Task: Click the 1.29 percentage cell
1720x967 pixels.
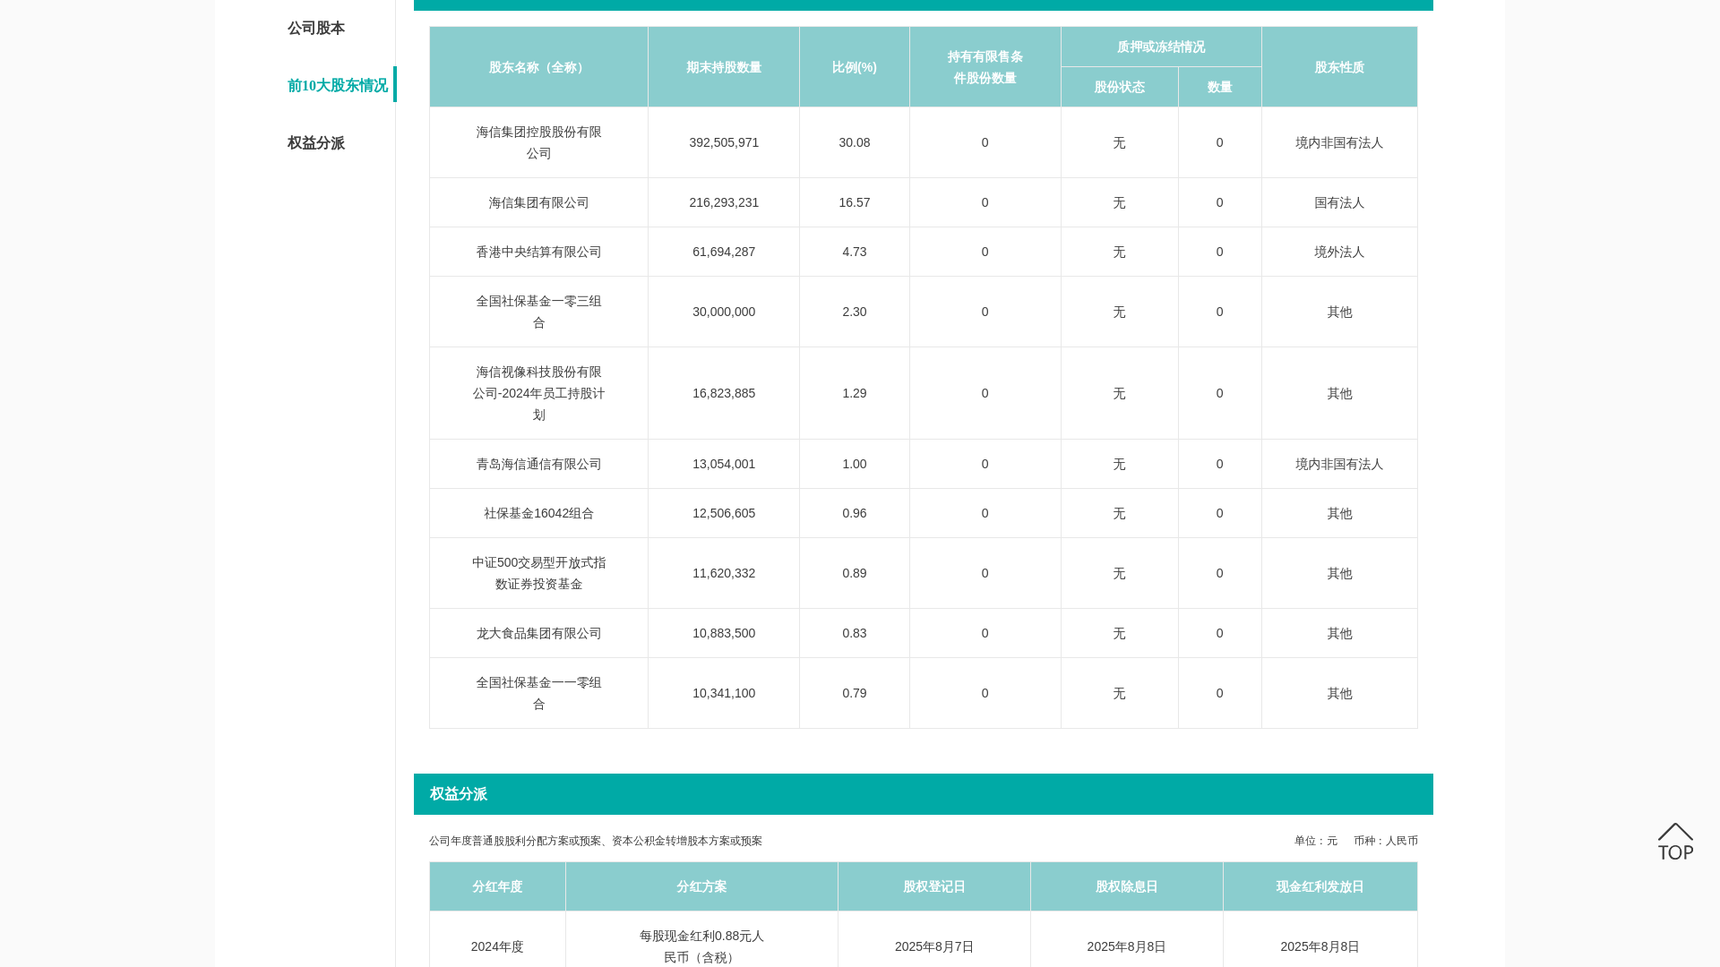Action: pyautogui.click(x=855, y=393)
